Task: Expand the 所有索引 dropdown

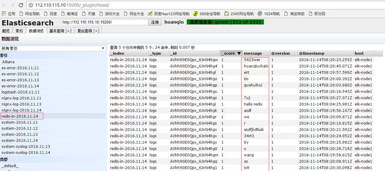Action: point(53,48)
